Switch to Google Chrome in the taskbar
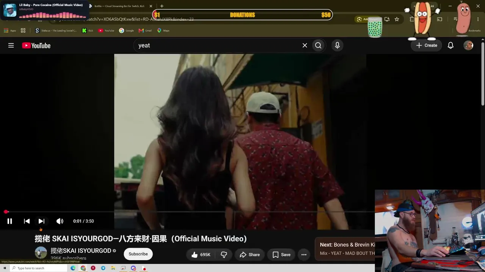Viewport: 485px width, 272px height. [83, 268]
